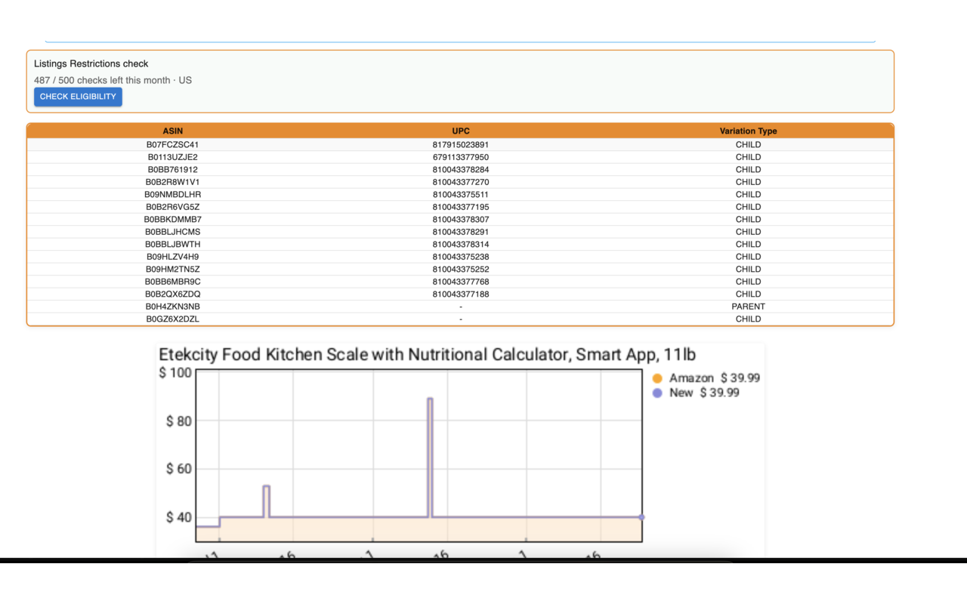Click the purple New legend dot
The image size is (967, 604).
pos(657,393)
